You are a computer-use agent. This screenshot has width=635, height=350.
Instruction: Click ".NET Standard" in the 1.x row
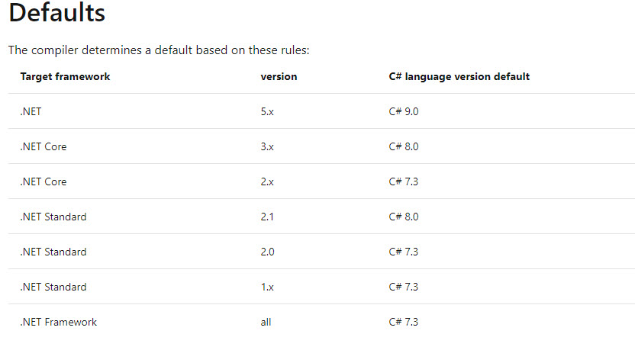click(x=53, y=287)
